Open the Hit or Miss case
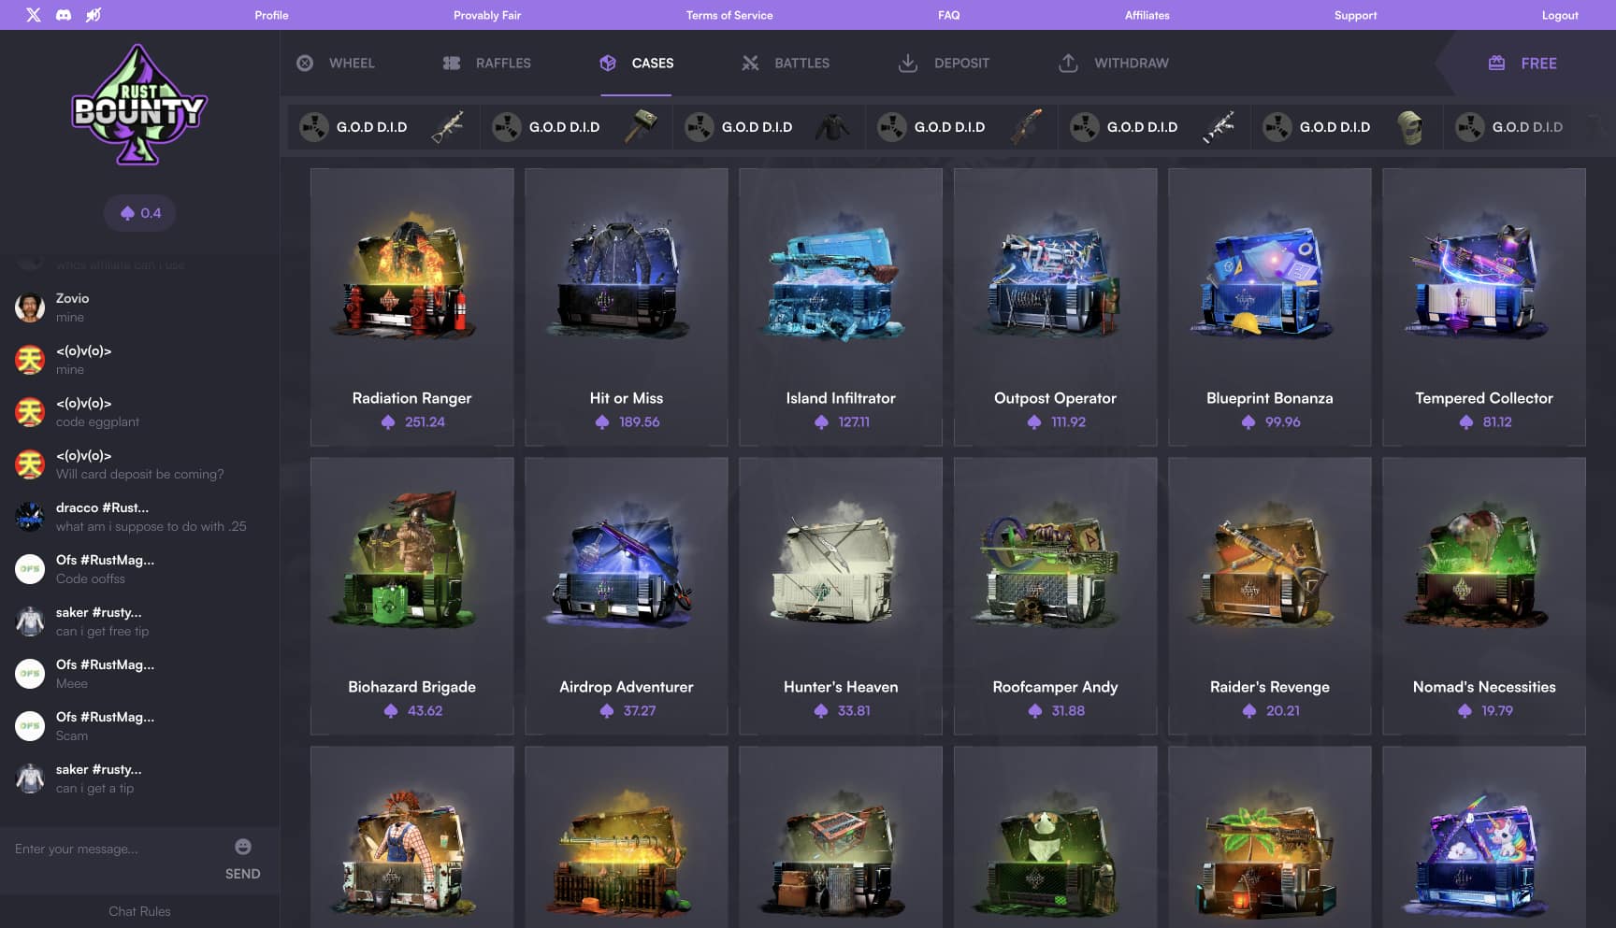 click(627, 307)
